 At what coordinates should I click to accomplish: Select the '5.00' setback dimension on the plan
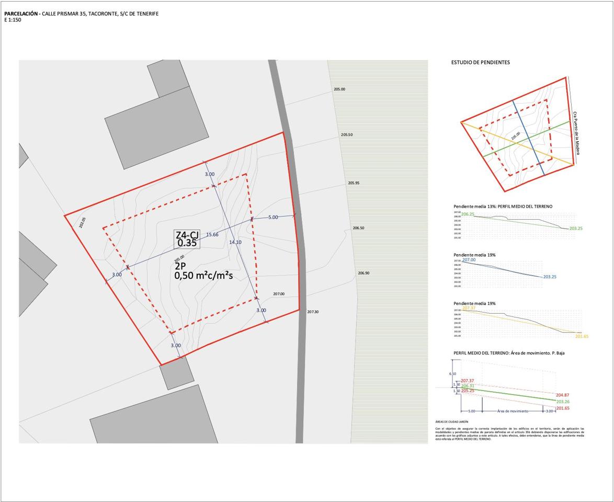coord(273,218)
